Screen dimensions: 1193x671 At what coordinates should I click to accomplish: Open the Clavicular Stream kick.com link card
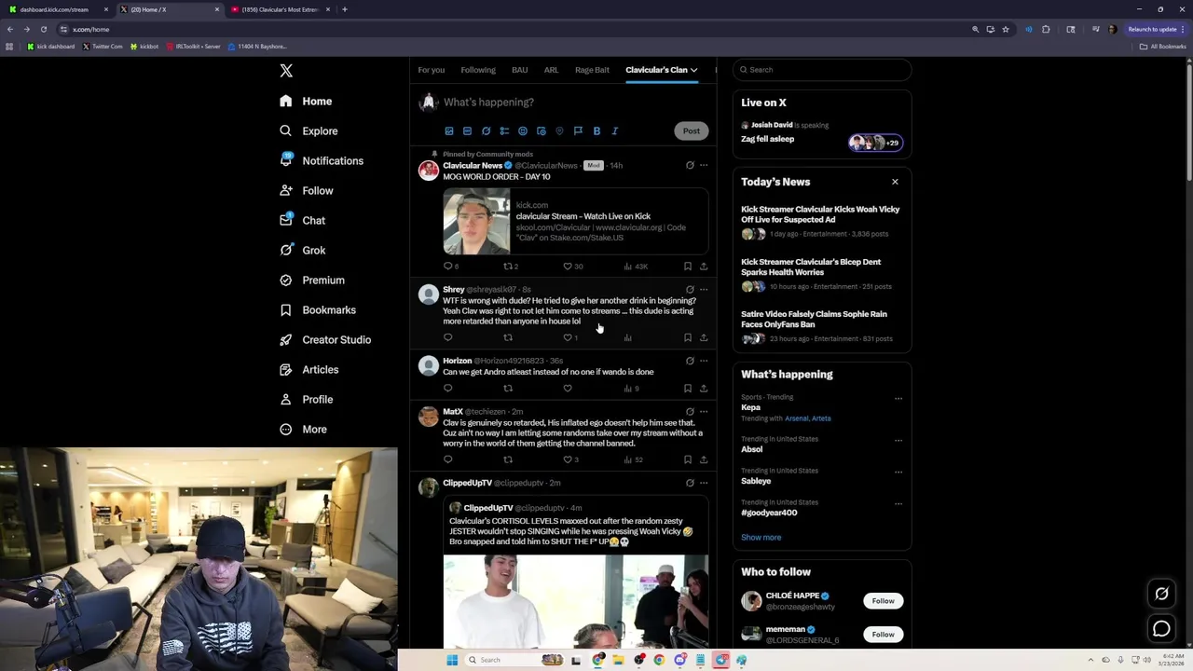pyautogui.click(x=575, y=222)
